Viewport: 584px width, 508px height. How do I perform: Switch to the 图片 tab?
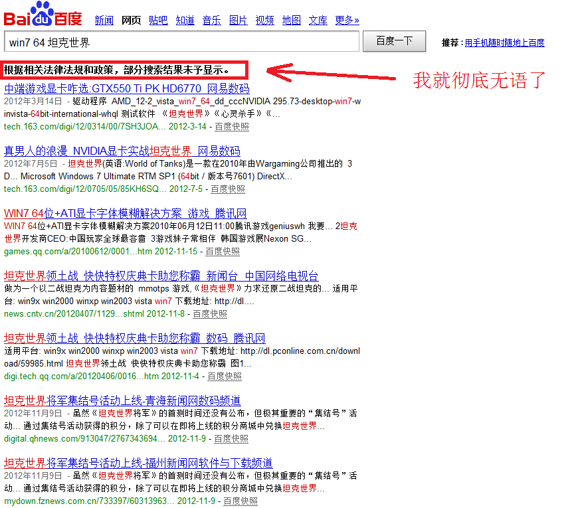tap(239, 20)
